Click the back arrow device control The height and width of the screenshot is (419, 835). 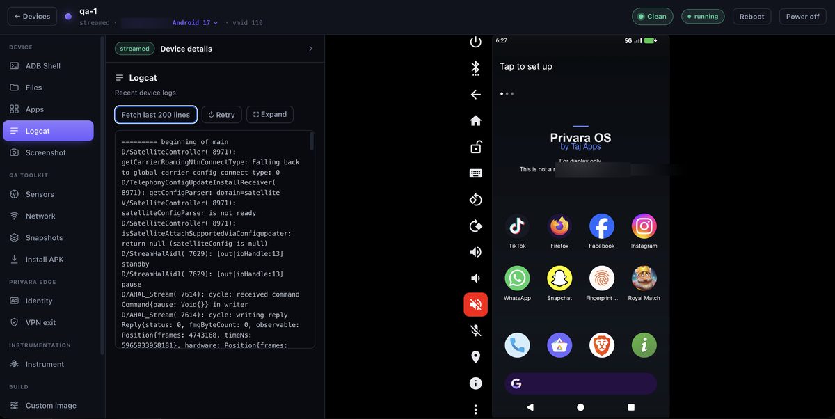point(476,94)
